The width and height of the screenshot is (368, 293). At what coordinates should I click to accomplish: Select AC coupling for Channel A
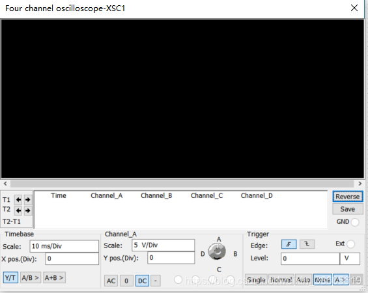tap(111, 281)
